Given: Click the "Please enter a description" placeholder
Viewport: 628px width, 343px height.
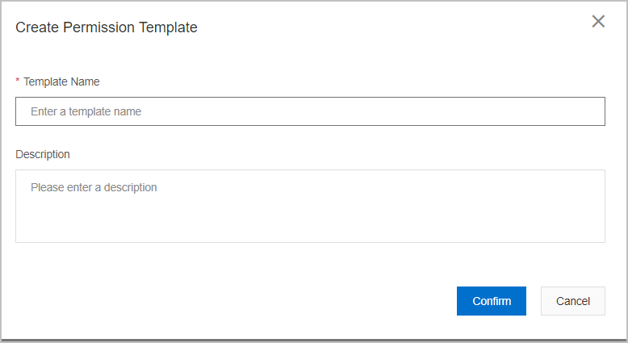Looking at the screenshot, I should coord(94,187).
